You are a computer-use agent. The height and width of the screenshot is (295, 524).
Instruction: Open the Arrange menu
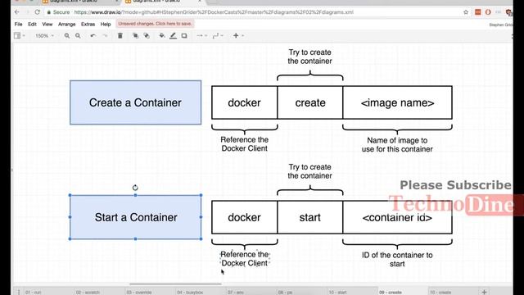click(x=66, y=24)
